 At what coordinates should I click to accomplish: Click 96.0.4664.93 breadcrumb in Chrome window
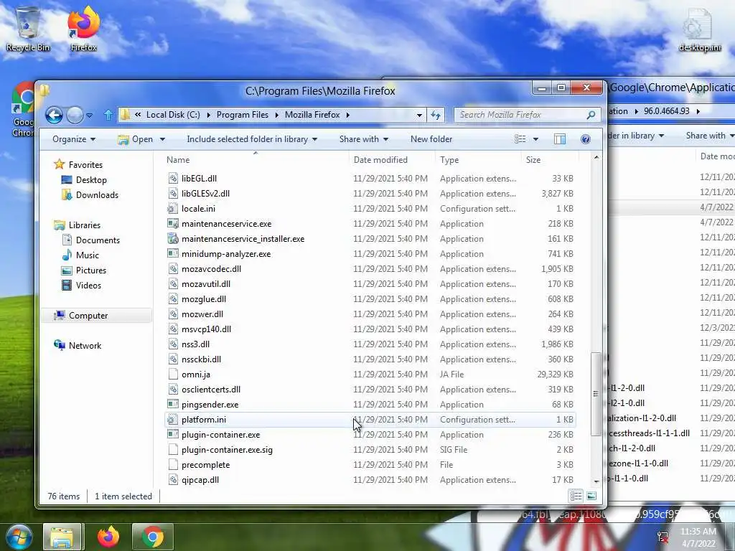coord(666,111)
